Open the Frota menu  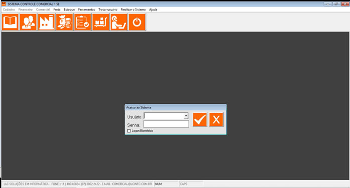click(x=57, y=10)
